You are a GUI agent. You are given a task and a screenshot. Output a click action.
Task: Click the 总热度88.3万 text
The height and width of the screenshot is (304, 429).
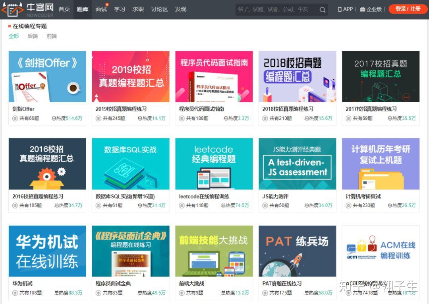[68, 293]
